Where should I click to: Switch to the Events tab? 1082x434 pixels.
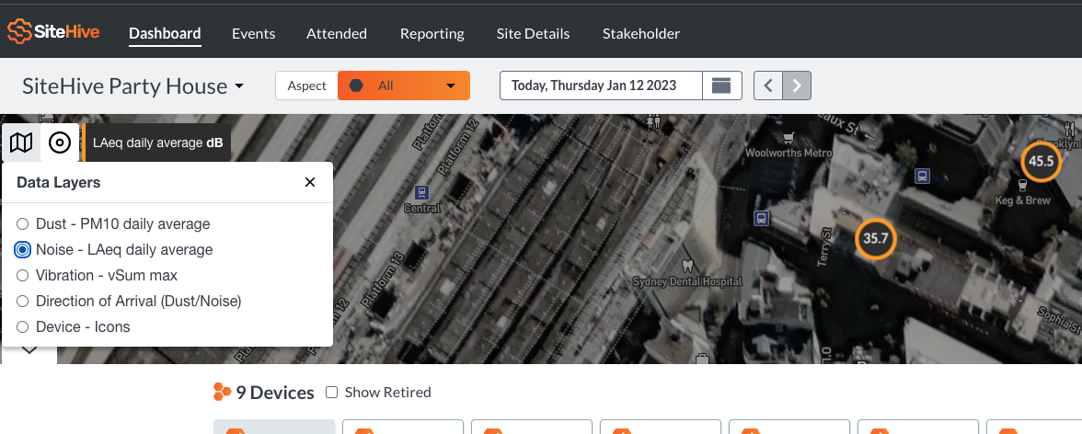coord(253,33)
